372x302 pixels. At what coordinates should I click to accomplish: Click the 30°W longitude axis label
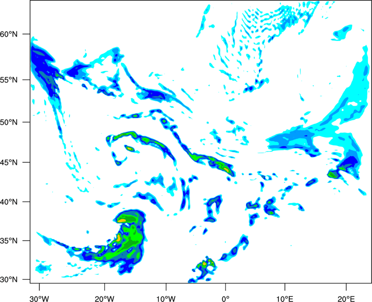click(x=40, y=299)
